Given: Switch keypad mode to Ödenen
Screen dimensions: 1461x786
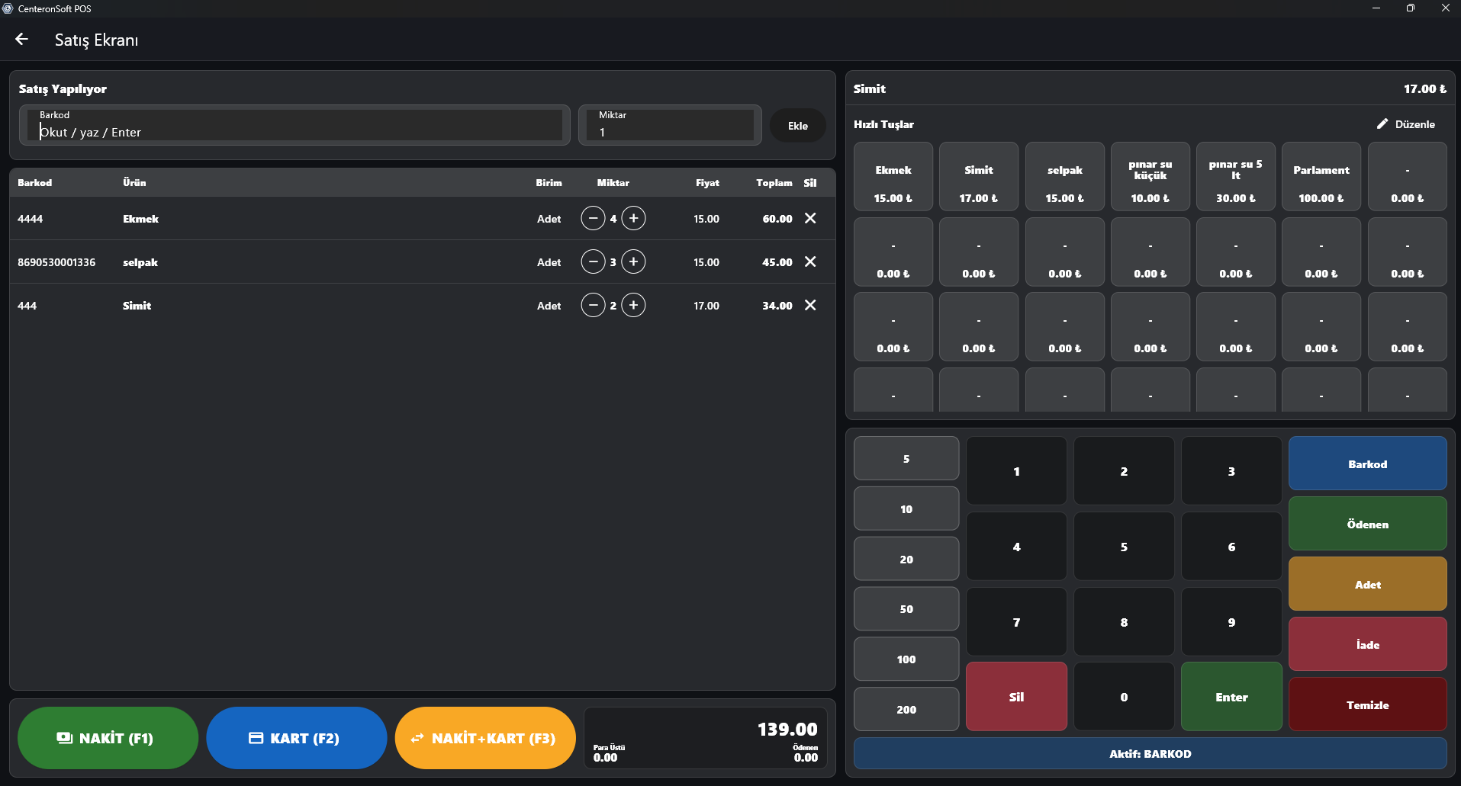Looking at the screenshot, I should tap(1367, 524).
